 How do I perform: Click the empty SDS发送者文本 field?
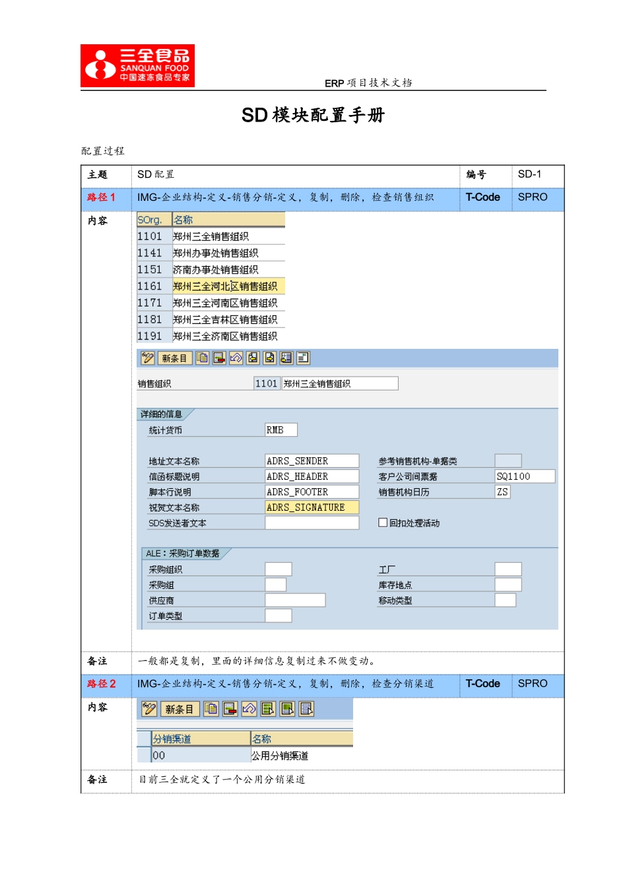(x=312, y=523)
